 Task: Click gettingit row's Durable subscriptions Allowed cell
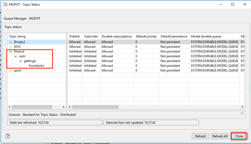117,61
